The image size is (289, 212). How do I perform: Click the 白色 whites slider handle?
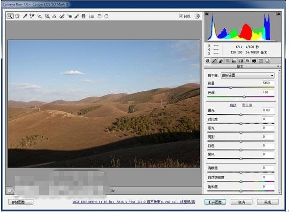click(241, 150)
